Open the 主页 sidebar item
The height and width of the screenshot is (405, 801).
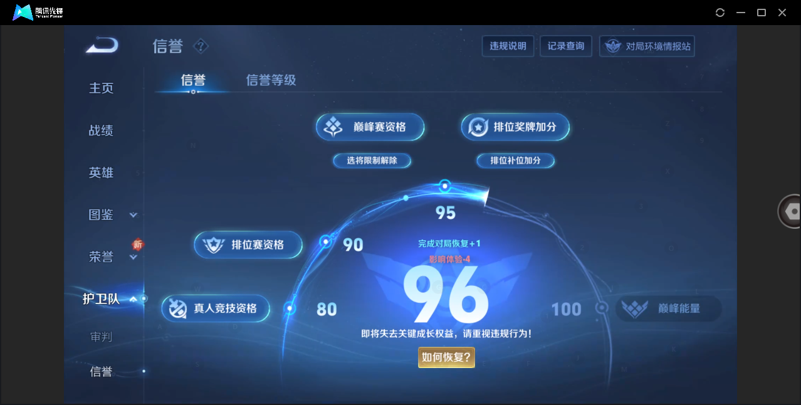click(x=102, y=88)
